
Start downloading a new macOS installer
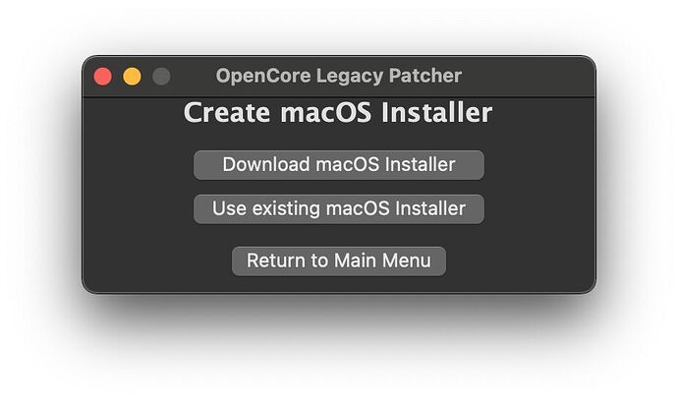(x=339, y=165)
